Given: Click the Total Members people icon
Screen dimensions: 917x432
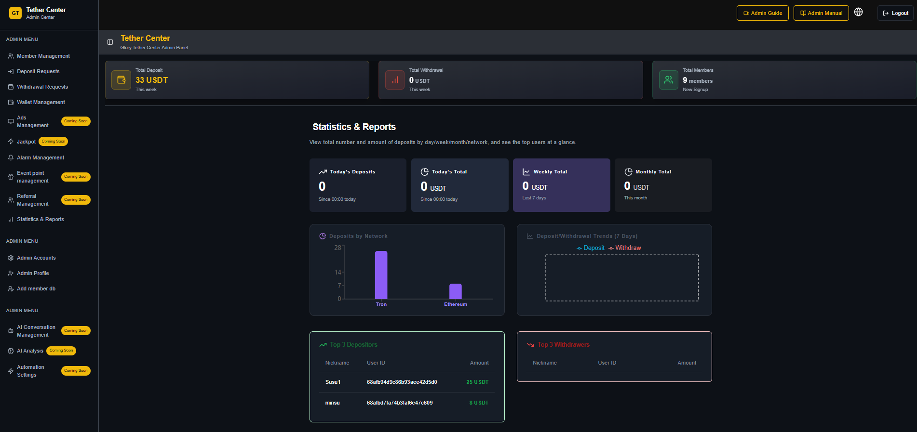Looking at the screenshot, I should [x=668, y=80].
